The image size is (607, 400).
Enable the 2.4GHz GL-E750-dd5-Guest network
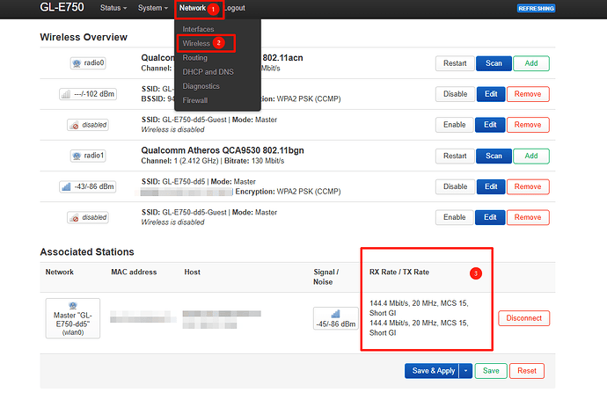454,217
